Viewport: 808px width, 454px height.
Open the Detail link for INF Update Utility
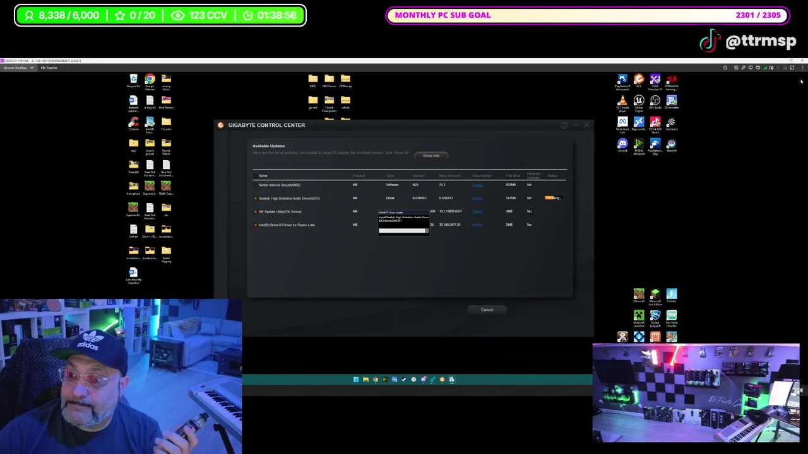point(477,211)
